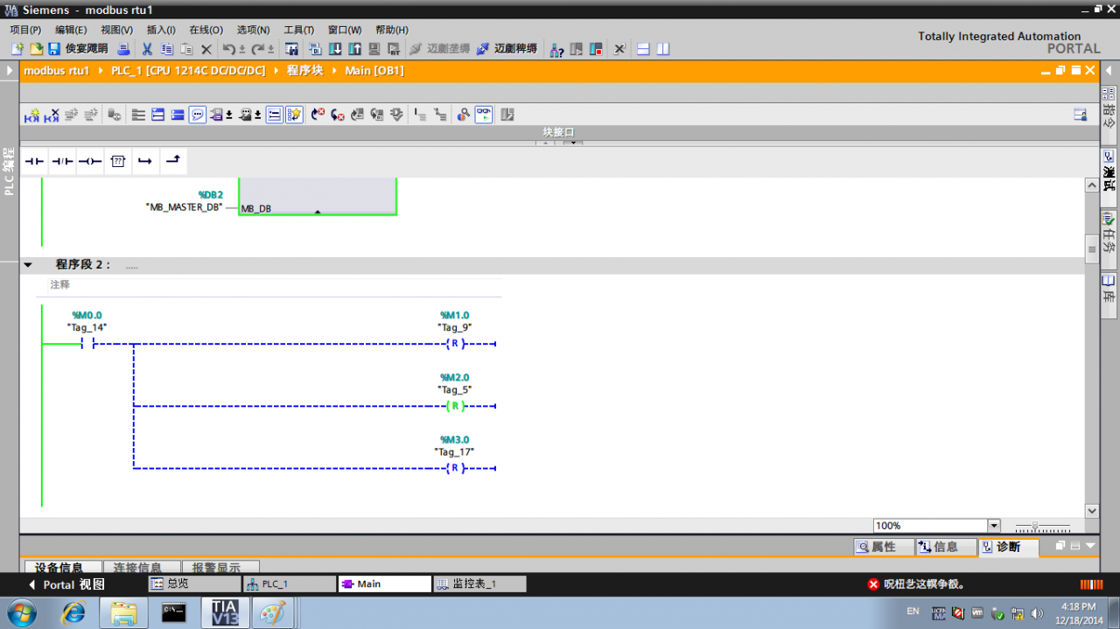Click the Go offline button
This screenshot has width=1120, height=629.
click(x=507, y=49)
